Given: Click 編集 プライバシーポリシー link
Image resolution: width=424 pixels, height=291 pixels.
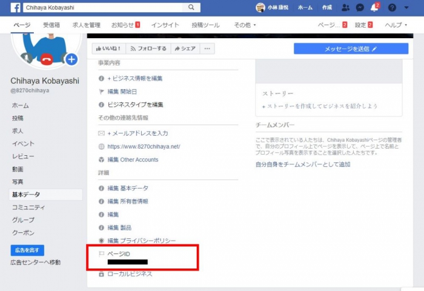Looking at the screenshot, I should pyautogui.click(x=141, y=241).
